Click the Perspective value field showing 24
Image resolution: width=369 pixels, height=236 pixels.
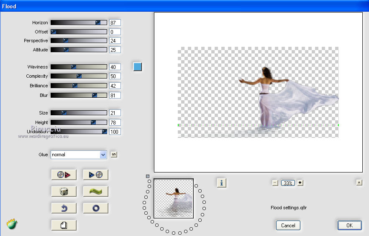click(x=115, y=41)
